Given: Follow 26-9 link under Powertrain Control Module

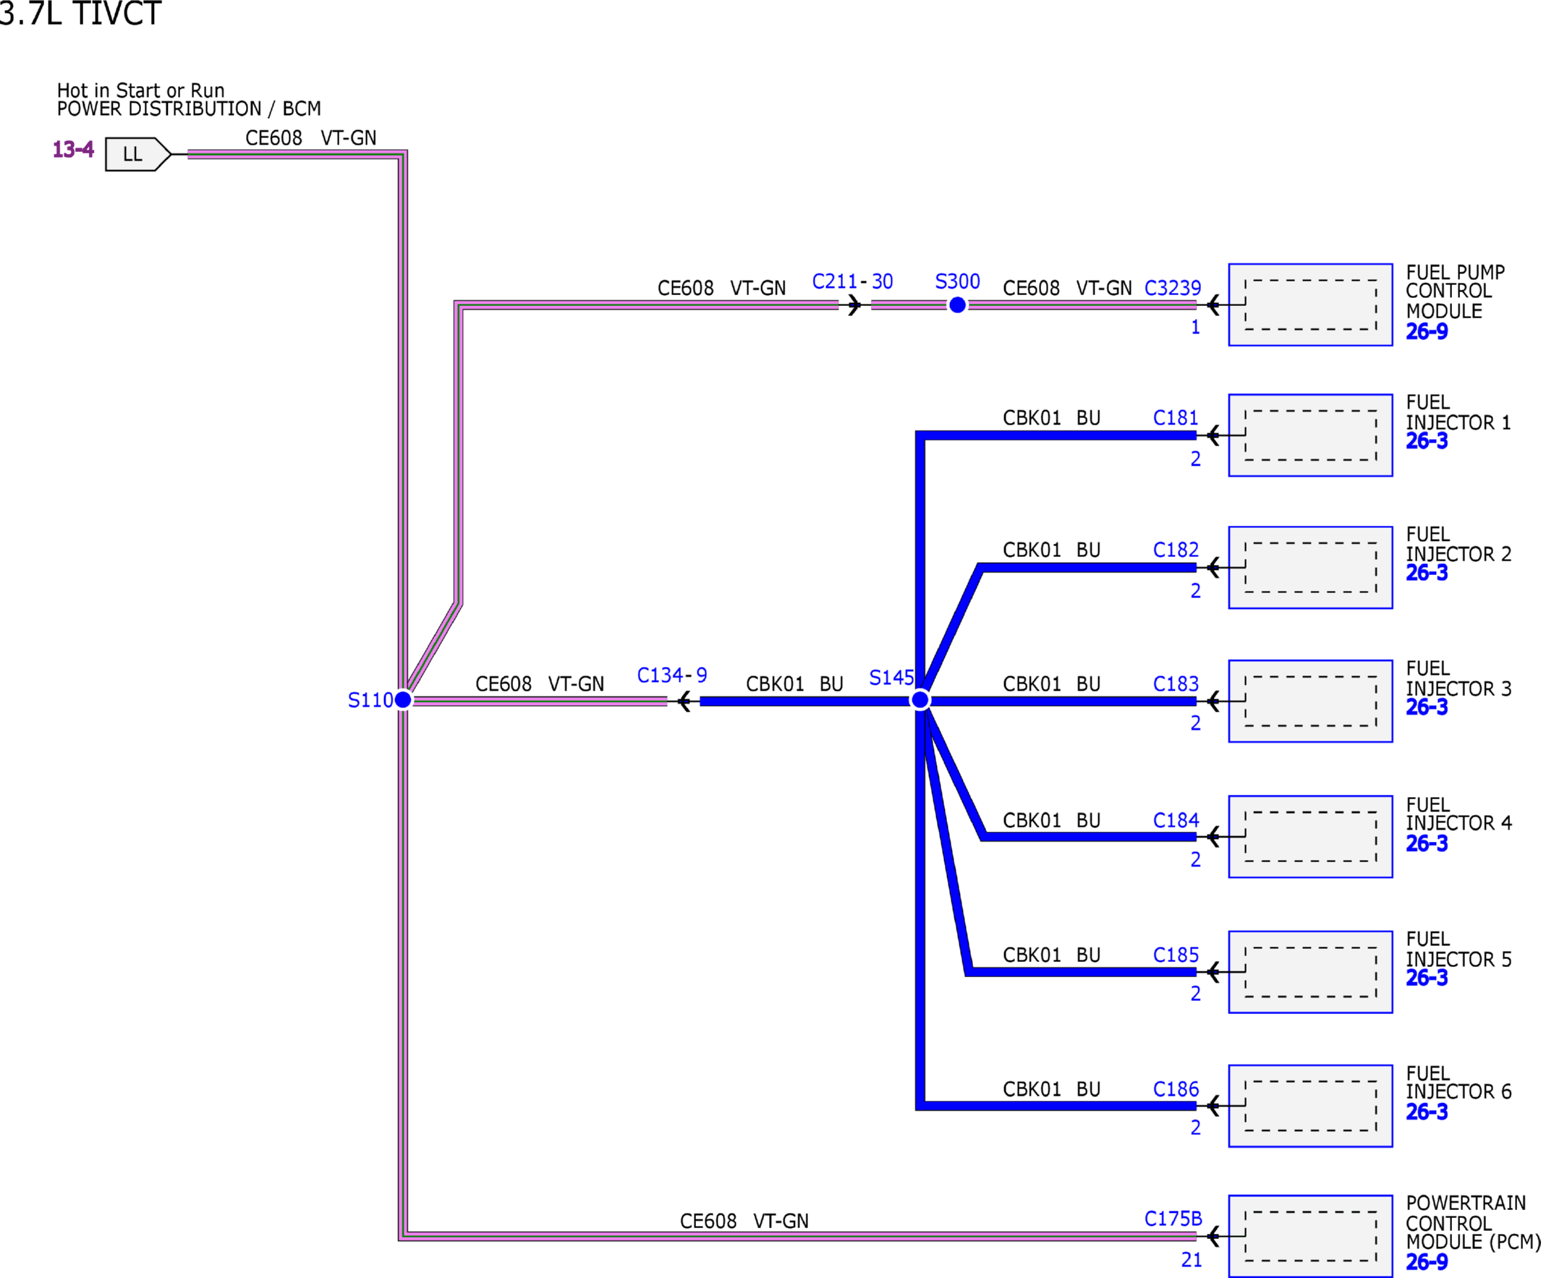Looking at the screenshot, I should [x=1427, y=1262].
